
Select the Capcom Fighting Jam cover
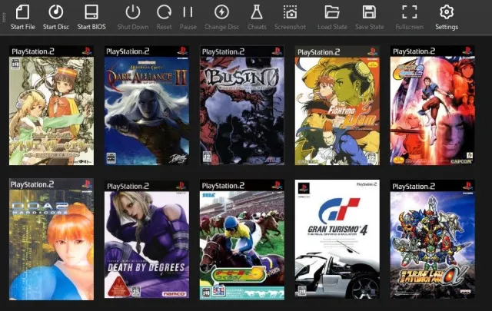(337, 106)
